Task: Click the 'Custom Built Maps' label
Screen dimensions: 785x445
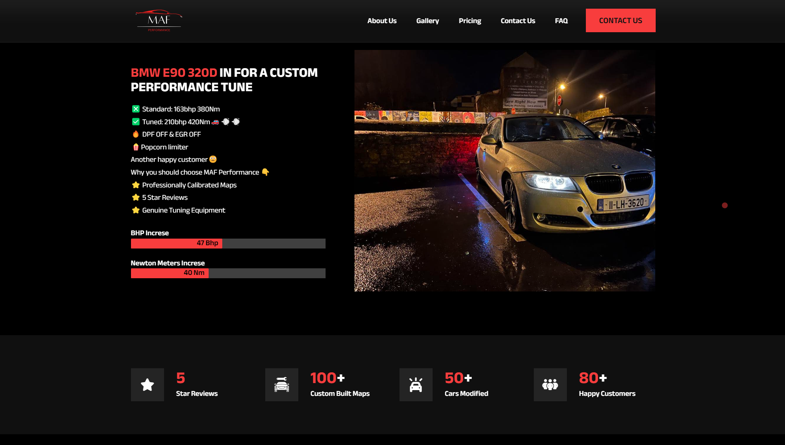Action: tap(340, 393)
